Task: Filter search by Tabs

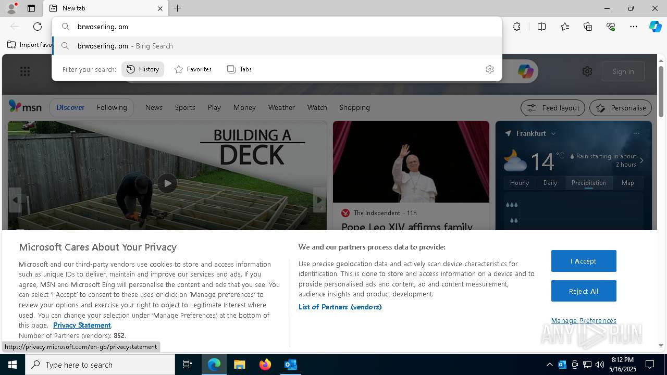Action: coord(239,69)
